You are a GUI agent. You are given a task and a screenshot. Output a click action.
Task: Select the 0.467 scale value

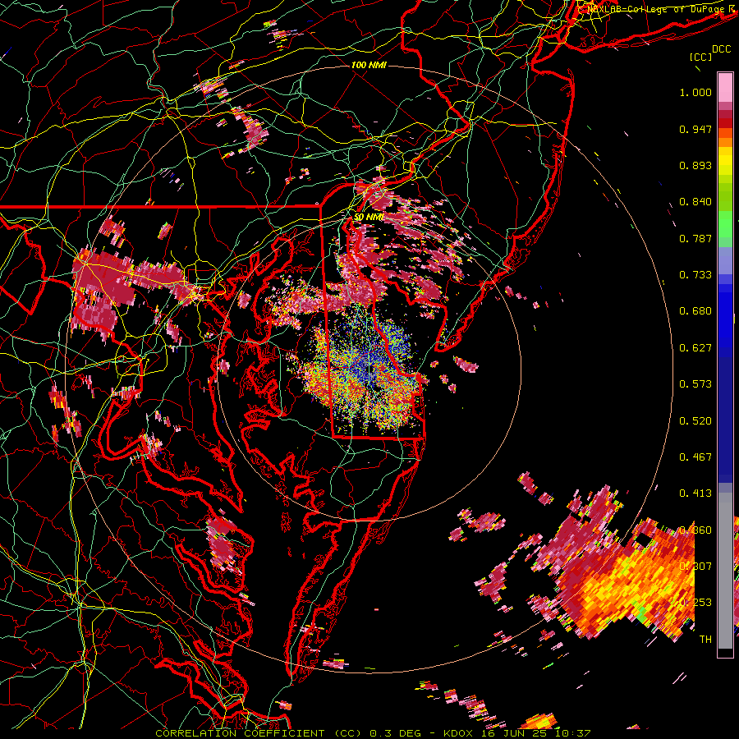pos(695,457)
